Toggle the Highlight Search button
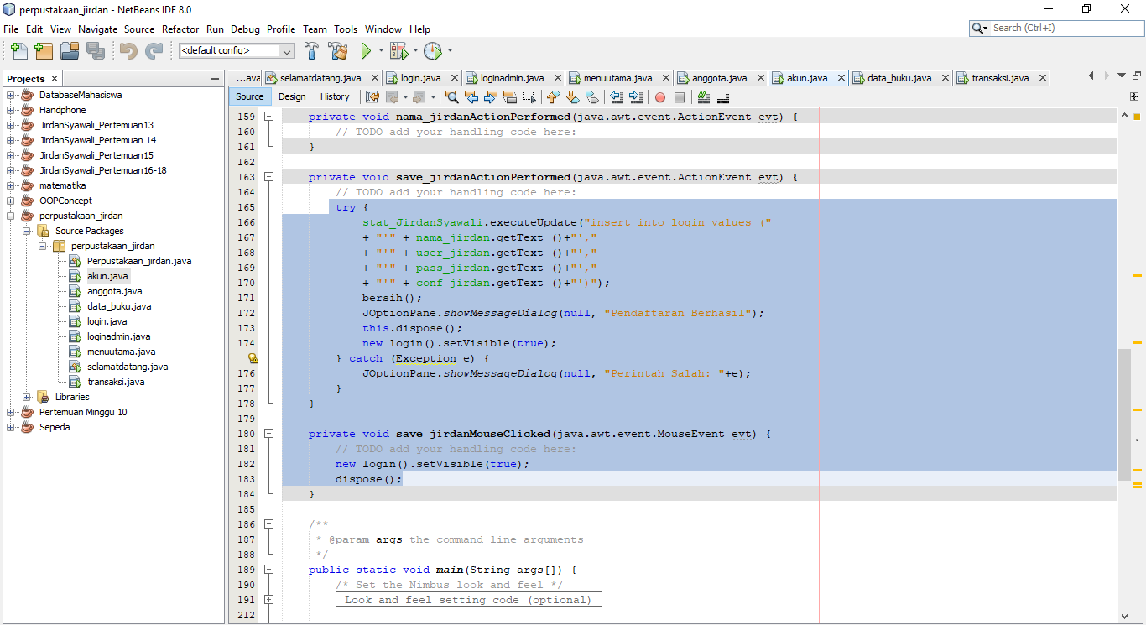The image size is (1146, 625). pyautogui.click(x=508, y=97)
